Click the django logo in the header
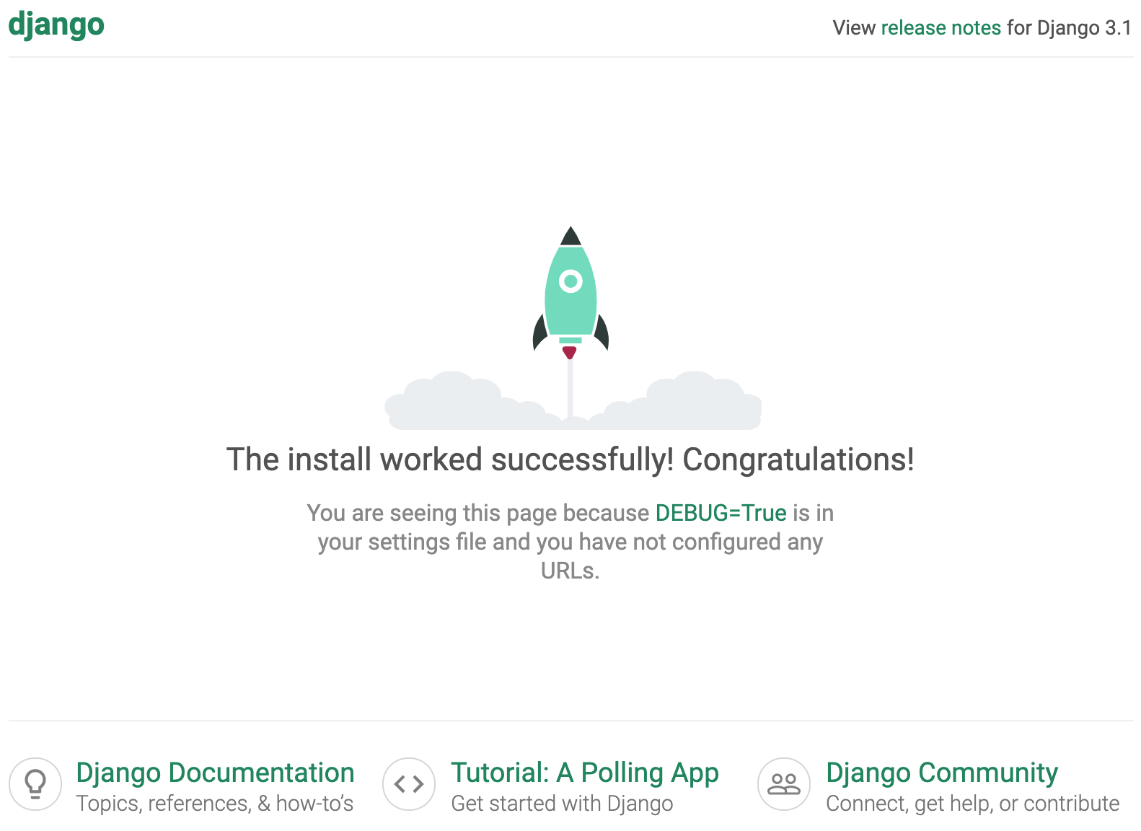The height and width of the screenshot is (831, 1141). [x=56, y=25]
